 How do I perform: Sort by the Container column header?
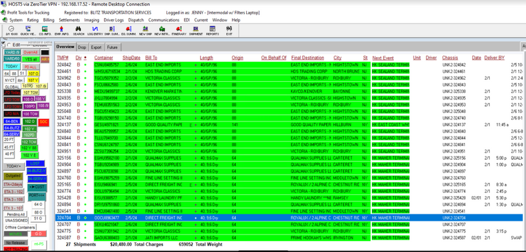(104, 58)
